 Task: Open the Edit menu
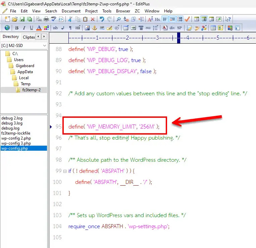coord(24,11)
